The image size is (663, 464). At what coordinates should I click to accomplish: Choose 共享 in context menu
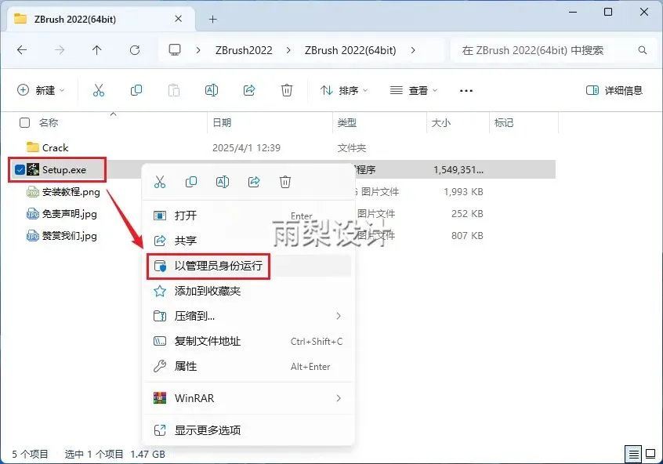(x=248, y=241)
